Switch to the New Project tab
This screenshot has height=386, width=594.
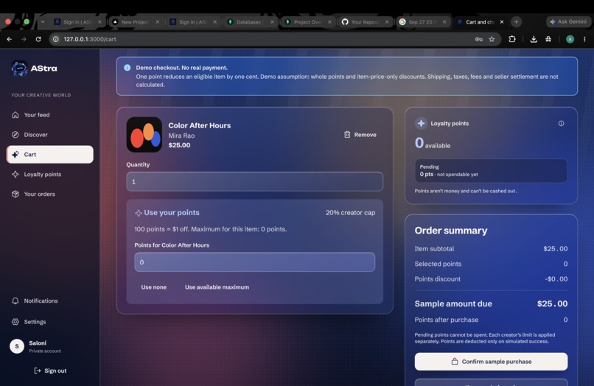[x=136, y=22]
